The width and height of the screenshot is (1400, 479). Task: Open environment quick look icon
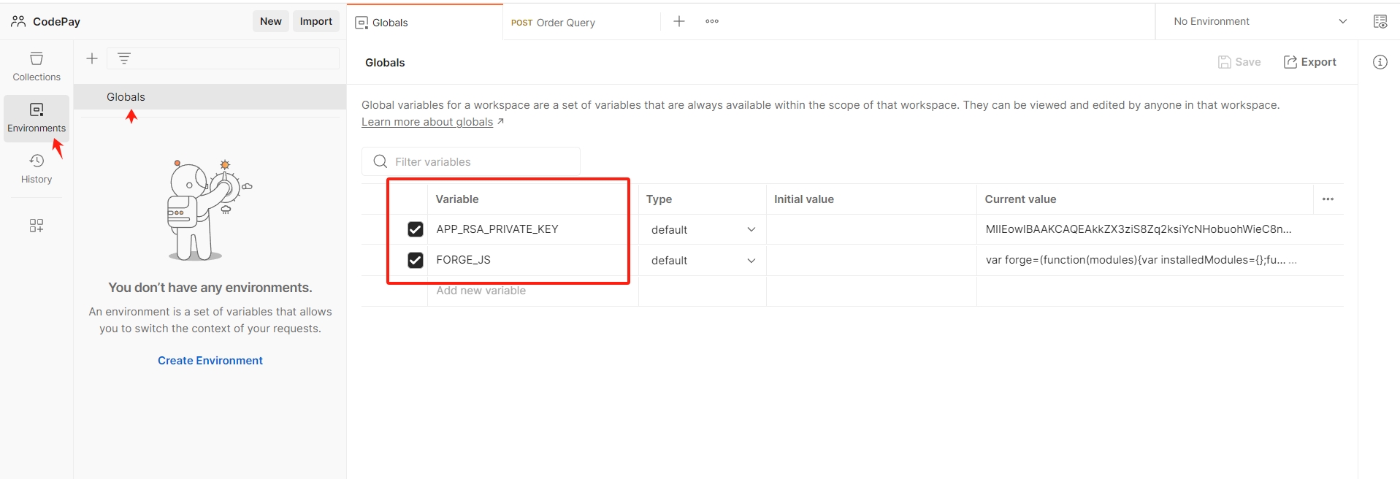1380,21
